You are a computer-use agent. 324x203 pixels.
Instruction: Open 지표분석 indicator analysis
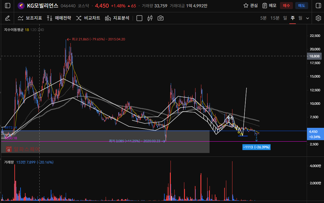(117, 18)
